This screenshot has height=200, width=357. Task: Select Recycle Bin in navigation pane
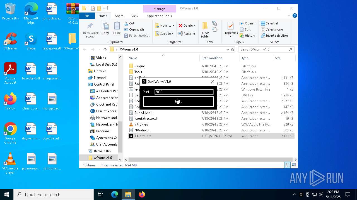[100, 151]
